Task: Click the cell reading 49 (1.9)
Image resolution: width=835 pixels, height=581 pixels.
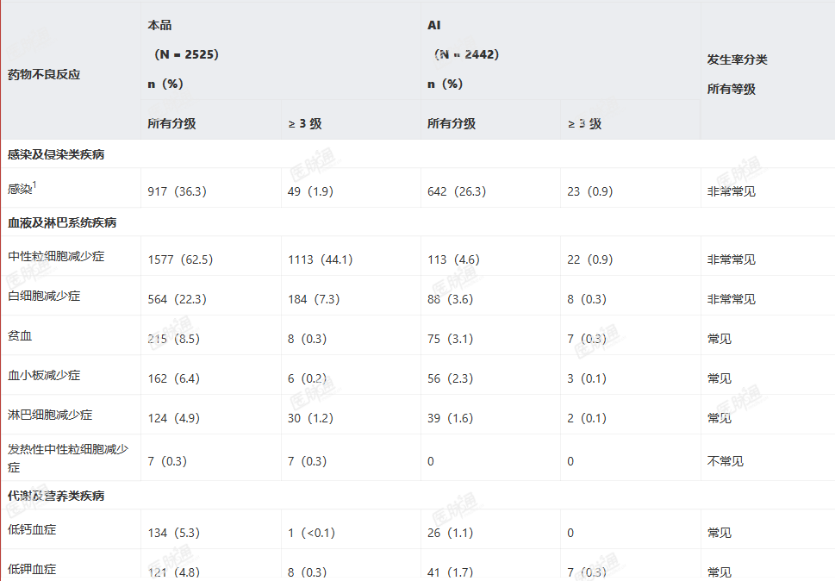Action: [310, 191]
